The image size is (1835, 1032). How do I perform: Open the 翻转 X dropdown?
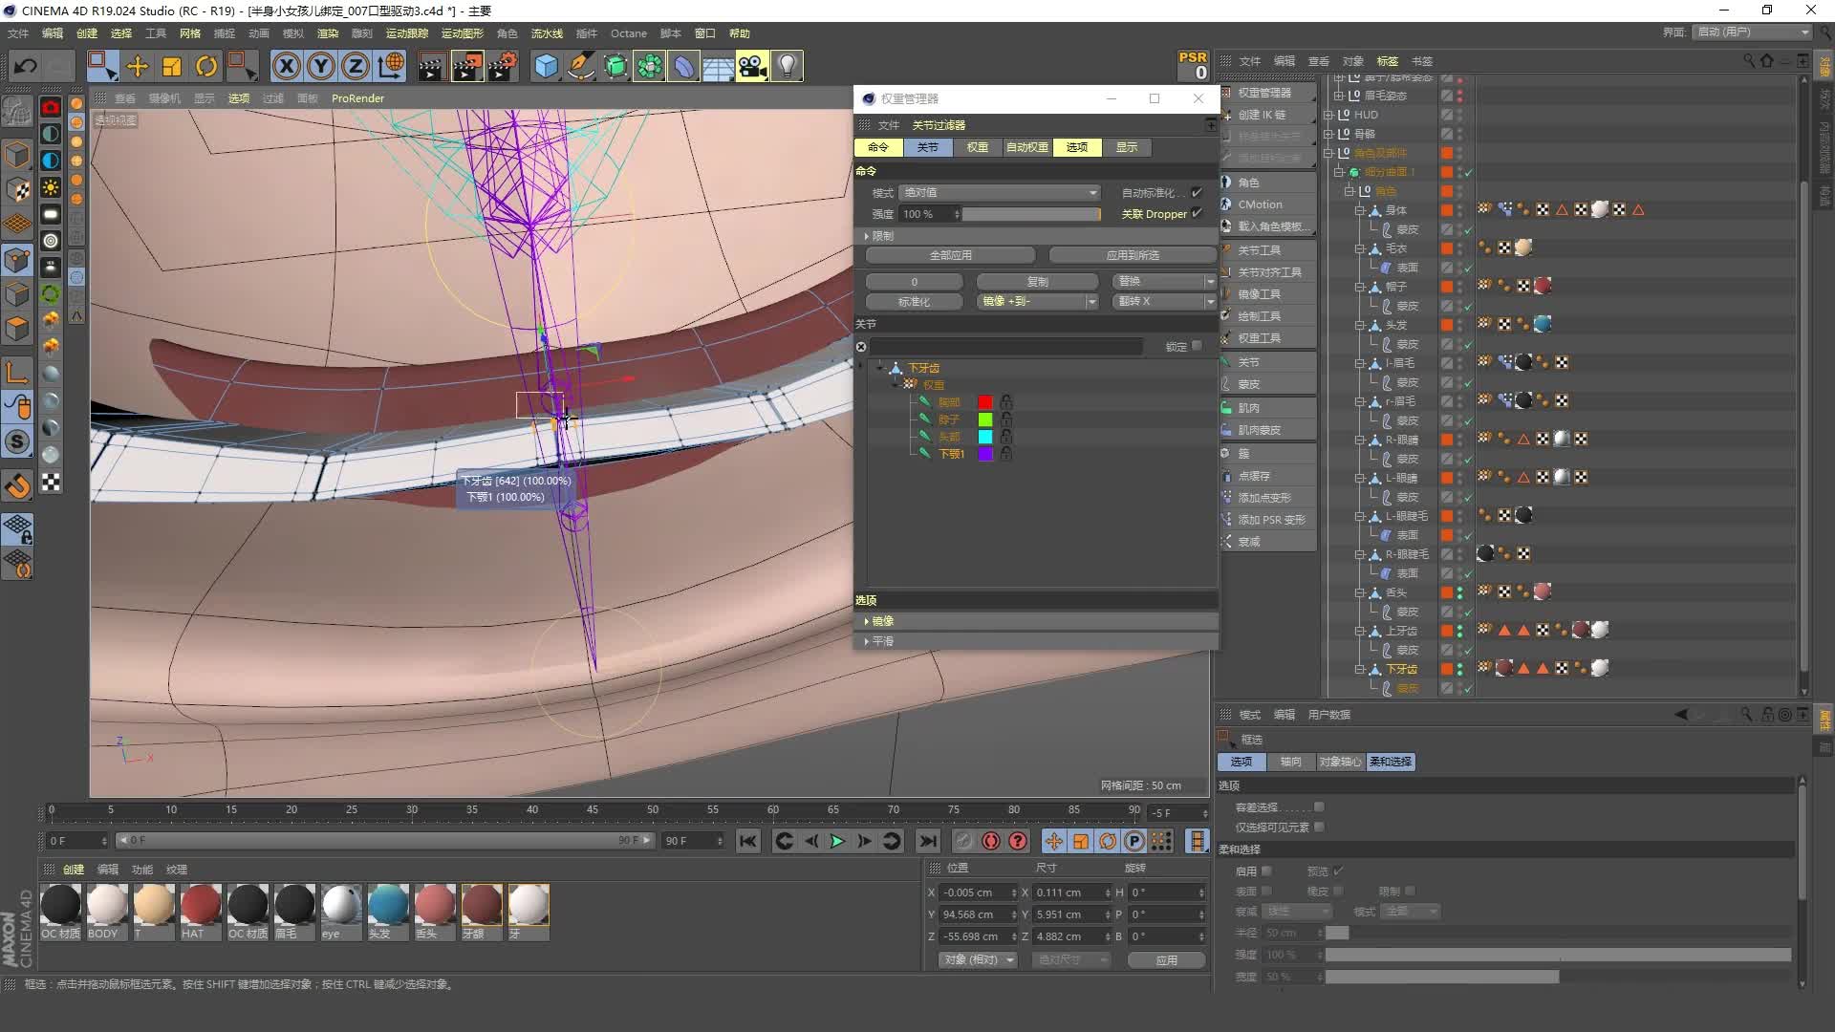point(1164,302)
